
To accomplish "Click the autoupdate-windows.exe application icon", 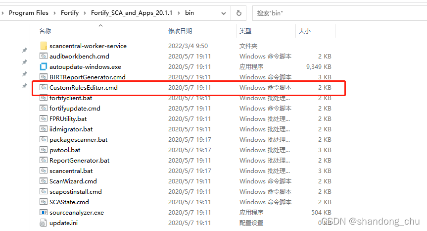I will pyautogui.click(x=44, y=66).
